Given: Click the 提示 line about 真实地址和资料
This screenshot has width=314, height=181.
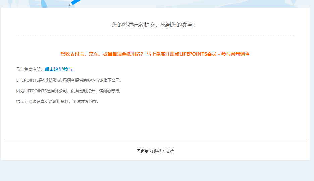Looking at the screenshot, I should (58, 102).
